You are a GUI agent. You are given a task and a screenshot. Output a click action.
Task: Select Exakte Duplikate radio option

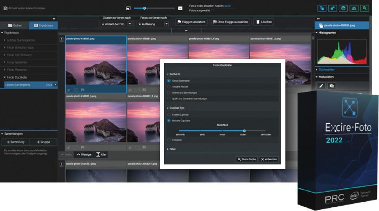point(169,115)
